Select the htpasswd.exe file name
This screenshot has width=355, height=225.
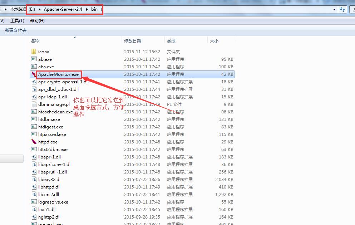[52, 134]
